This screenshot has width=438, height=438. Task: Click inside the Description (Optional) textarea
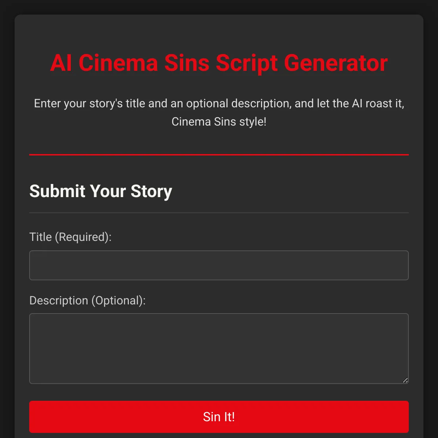click(219, 347)
